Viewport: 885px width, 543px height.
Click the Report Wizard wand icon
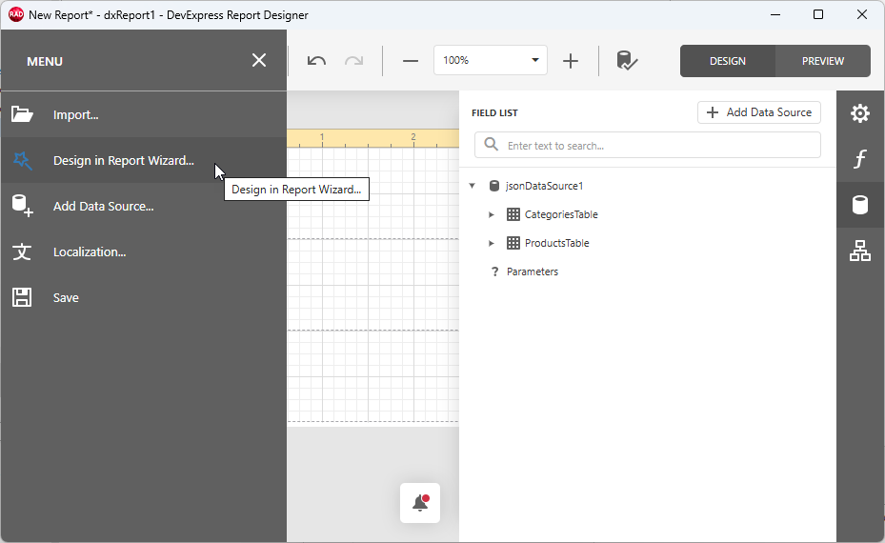(x=22, y=160)
